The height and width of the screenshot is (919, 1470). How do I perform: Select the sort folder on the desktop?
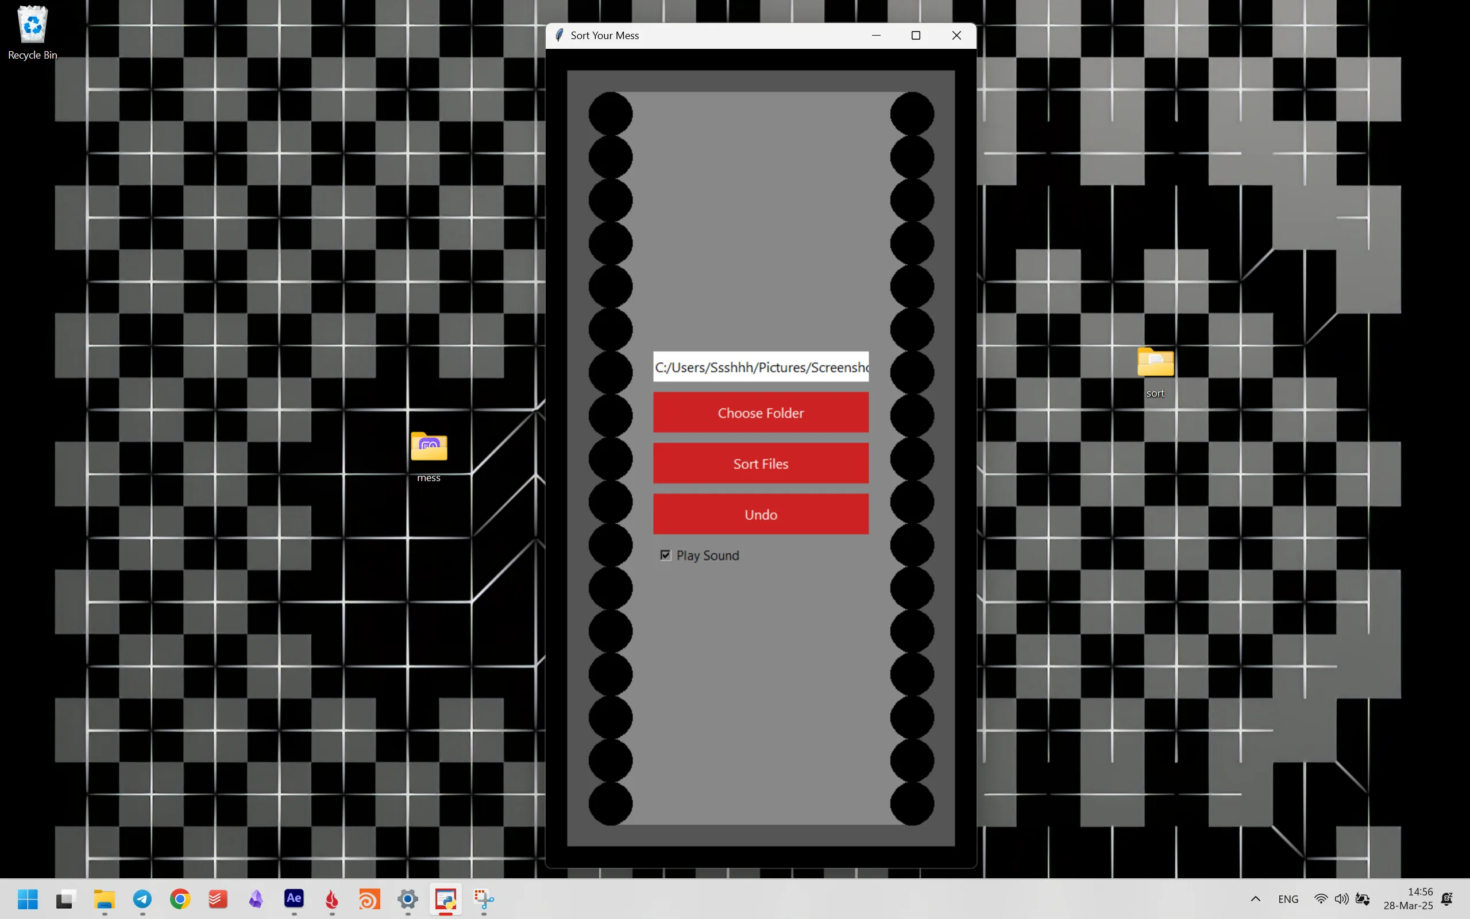tap(1155, 373)
